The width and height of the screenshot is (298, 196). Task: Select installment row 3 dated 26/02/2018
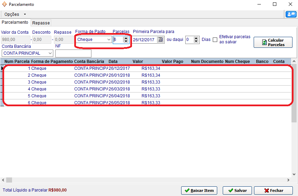tap(119, 82)
